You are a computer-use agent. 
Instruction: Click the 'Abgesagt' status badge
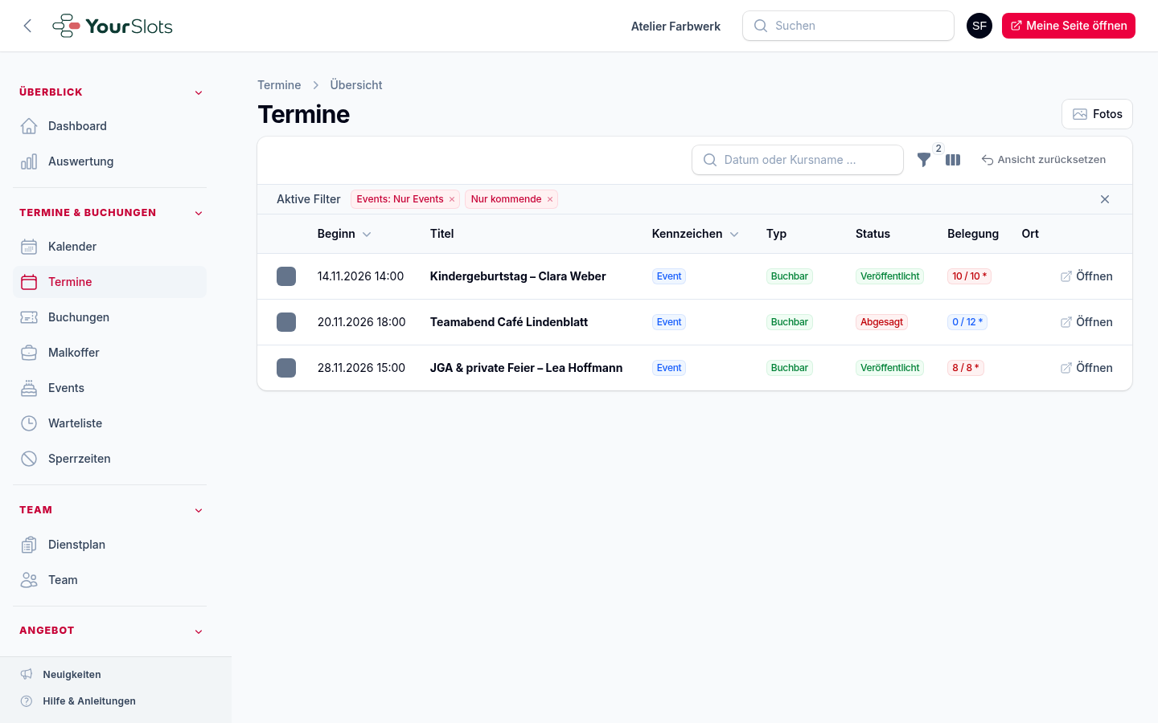(x=881, y=322)
